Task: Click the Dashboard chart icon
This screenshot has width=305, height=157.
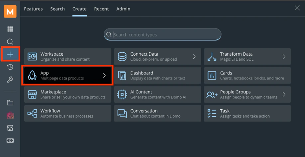Action: tap(122, 76)
